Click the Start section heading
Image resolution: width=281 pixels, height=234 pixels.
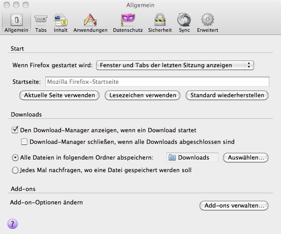17,48
